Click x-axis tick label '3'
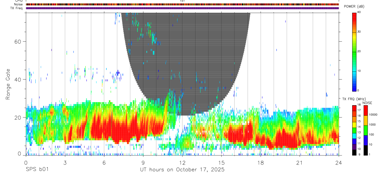This screenshot has width=381, height=176. pyautogui.click(x=65, y=163)
